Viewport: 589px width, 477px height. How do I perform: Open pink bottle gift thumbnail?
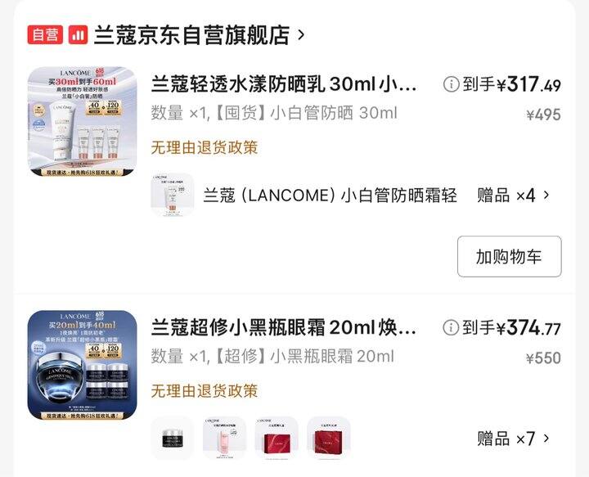(225, 439)
